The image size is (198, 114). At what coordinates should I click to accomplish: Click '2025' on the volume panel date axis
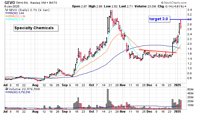pyautogui.click(x=177, y=111)
